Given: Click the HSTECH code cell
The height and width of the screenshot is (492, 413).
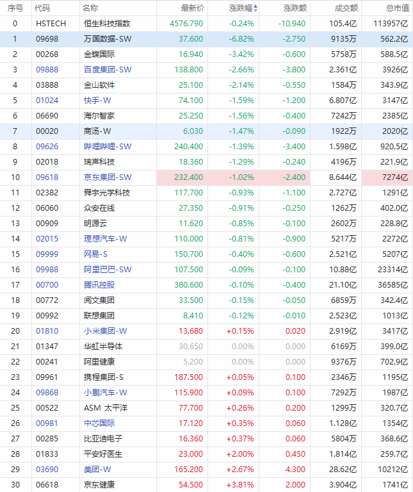Looking at the screenshot, I should click(51, 24).
